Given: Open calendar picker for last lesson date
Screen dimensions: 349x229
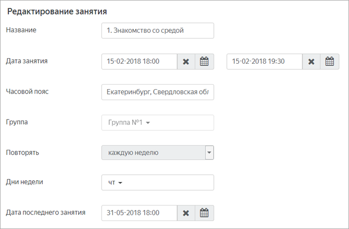Looking at the screenshot, I should pos(204,213).
